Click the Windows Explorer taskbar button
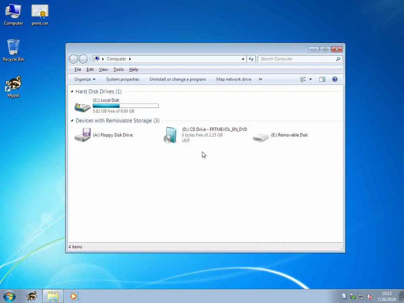Viewport: 404px width, 303px height. click(53, 296)
